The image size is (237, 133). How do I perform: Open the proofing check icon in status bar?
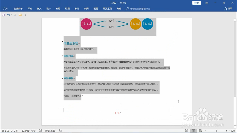click(x=40, y=131)
